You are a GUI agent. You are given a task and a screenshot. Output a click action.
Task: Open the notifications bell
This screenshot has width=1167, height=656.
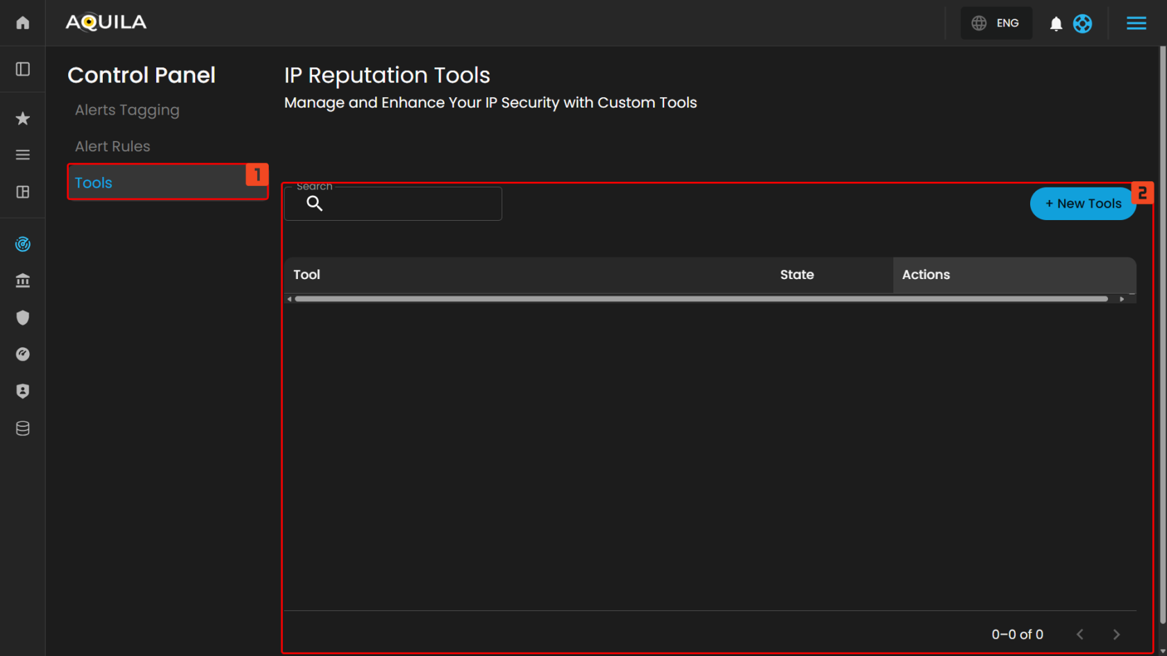point(1056,24)
